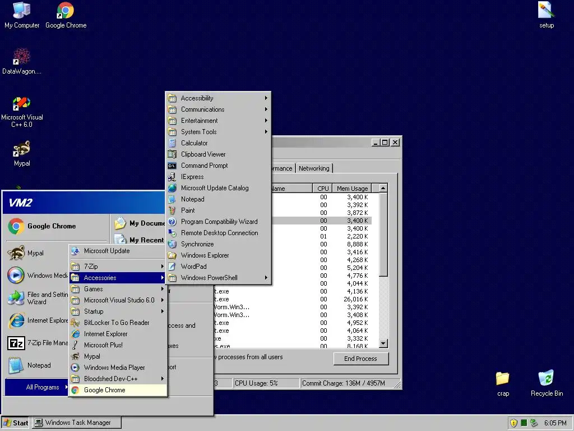Launch WordPad from Accessories menu

pos(218,267)
